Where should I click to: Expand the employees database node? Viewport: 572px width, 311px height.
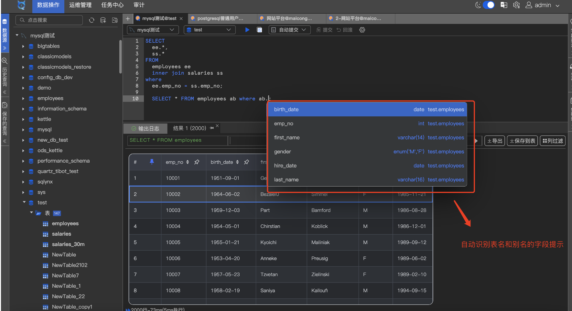[23, 98]
